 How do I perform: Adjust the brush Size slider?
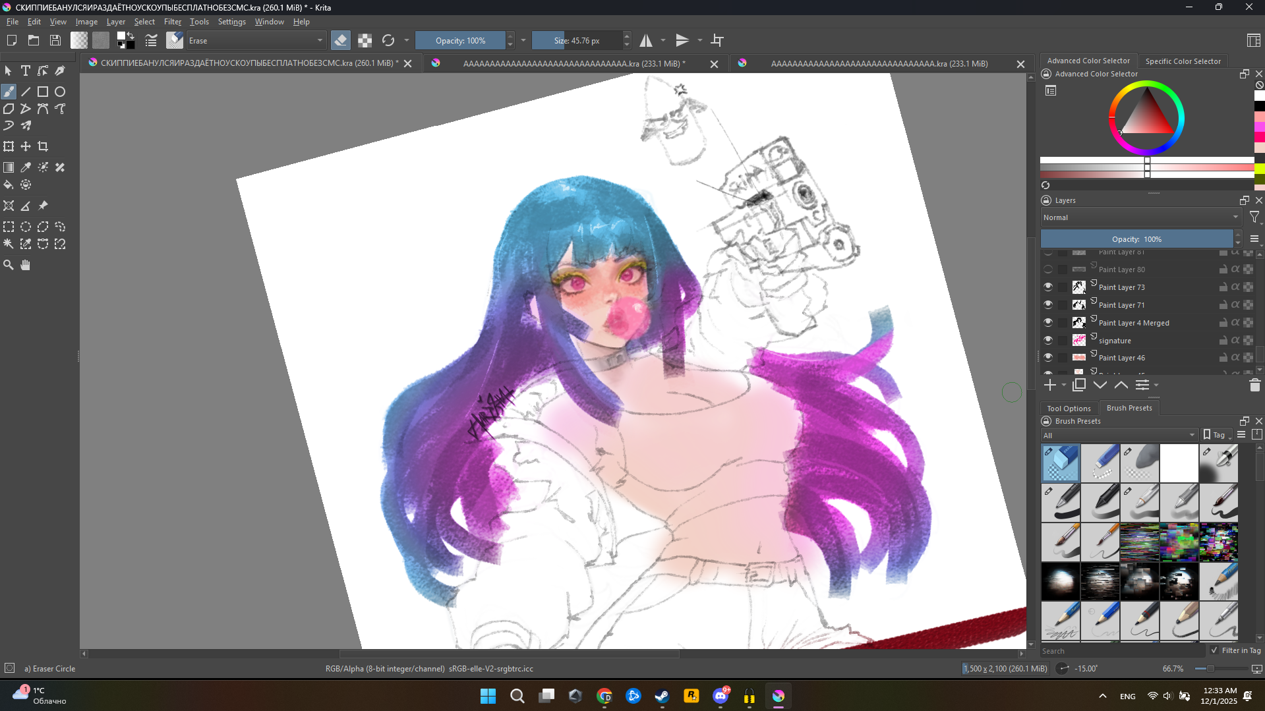tap(577, 40)
